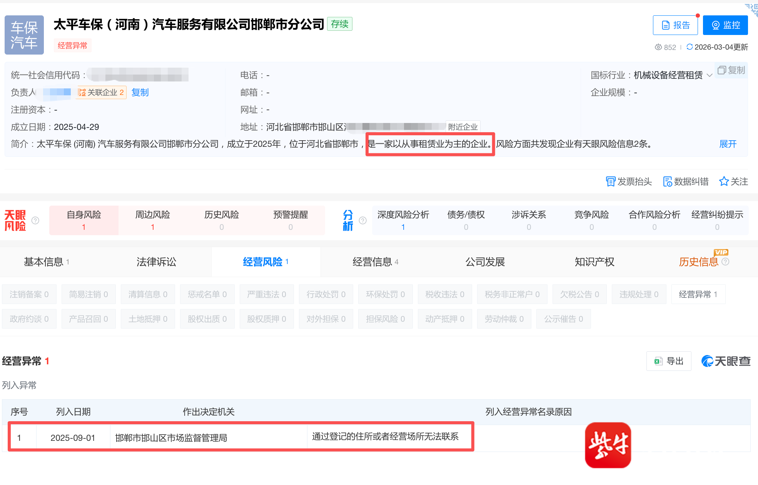Open 关联企业 2 related companies tag
Screen dimensions: 758x485
pyautogui.click(x=101, y=93)
